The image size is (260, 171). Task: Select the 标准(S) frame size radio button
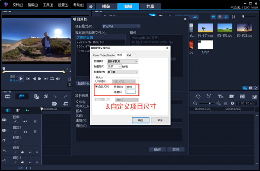click(x=96, y=81)
